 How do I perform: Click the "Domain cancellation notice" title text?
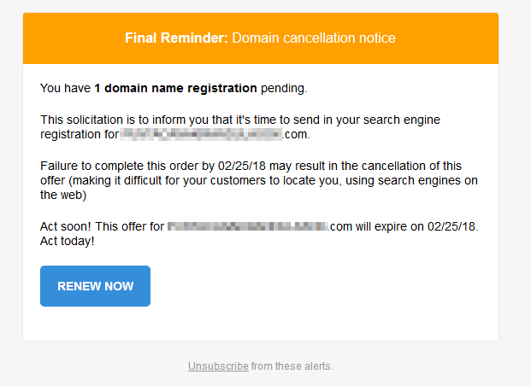pos(314,38)
